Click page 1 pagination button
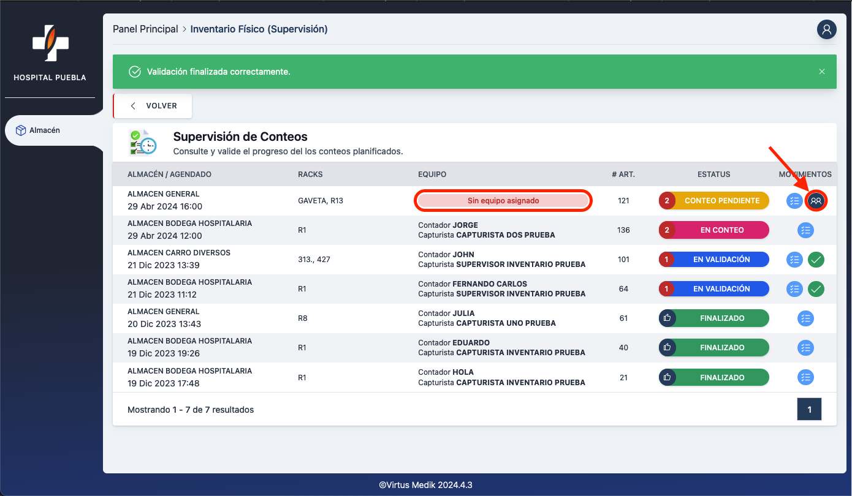The image size is (852, 496). [809, 410]
